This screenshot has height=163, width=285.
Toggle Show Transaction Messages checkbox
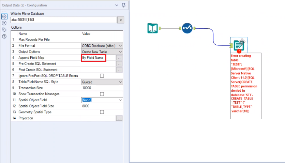pos(102,94)
